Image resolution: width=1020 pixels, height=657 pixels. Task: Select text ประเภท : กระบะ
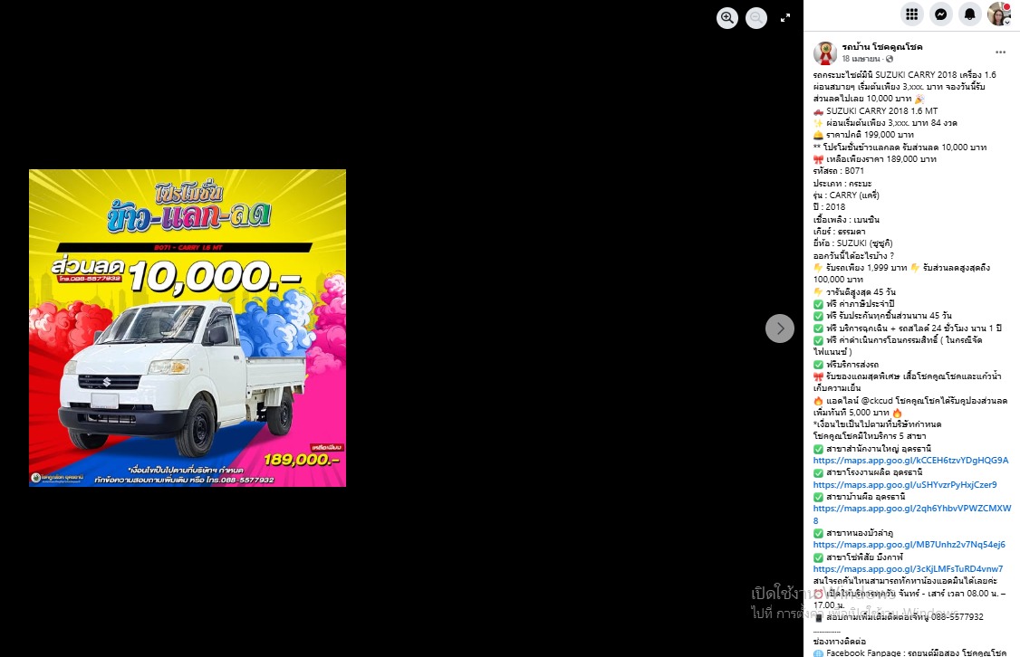(x=842, y=184)
